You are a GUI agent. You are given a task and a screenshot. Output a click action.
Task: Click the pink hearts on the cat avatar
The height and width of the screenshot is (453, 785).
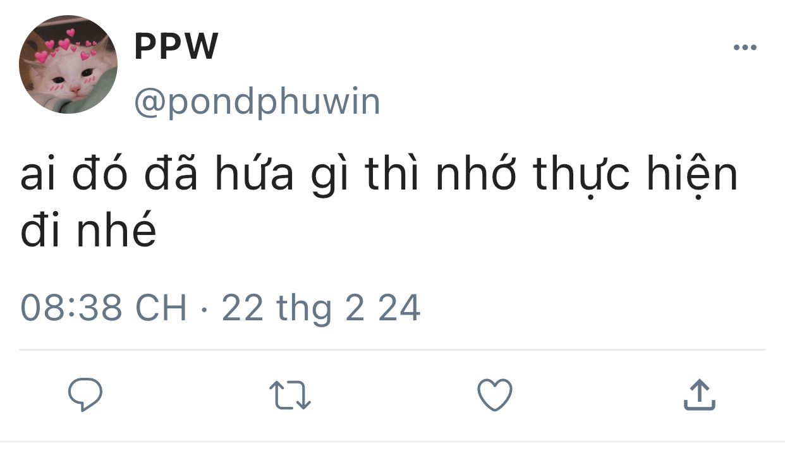(x=63, y=45)
